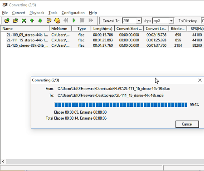Click bitrate value 856

[x=178, y=40]
